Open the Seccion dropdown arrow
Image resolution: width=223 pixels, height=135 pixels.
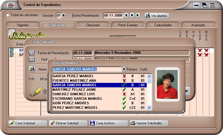click(63, 16)
